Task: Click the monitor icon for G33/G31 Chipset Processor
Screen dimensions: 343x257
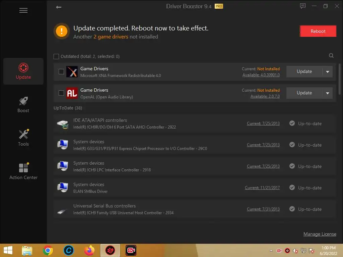Action: (x=63, y=145)
